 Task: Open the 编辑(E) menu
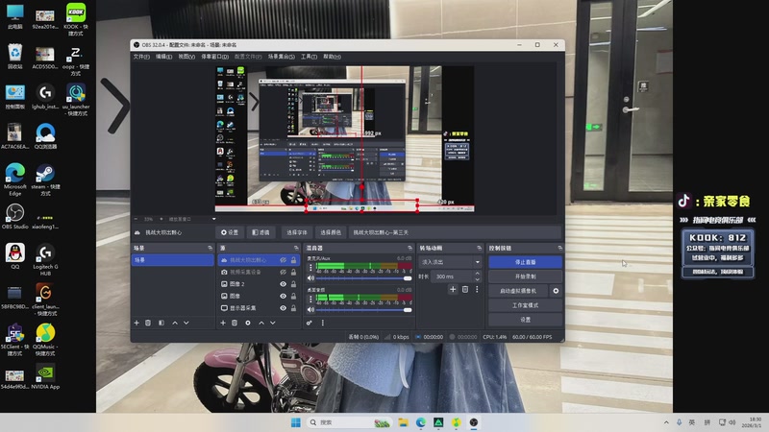[163, 57]
